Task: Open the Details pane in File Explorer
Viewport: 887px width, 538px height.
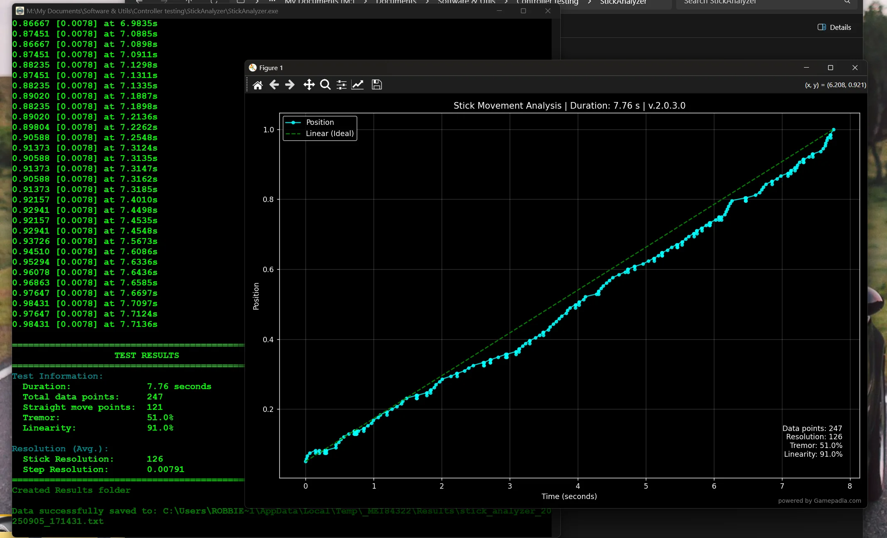Action: pyautogui.click(x=834, y=27)
